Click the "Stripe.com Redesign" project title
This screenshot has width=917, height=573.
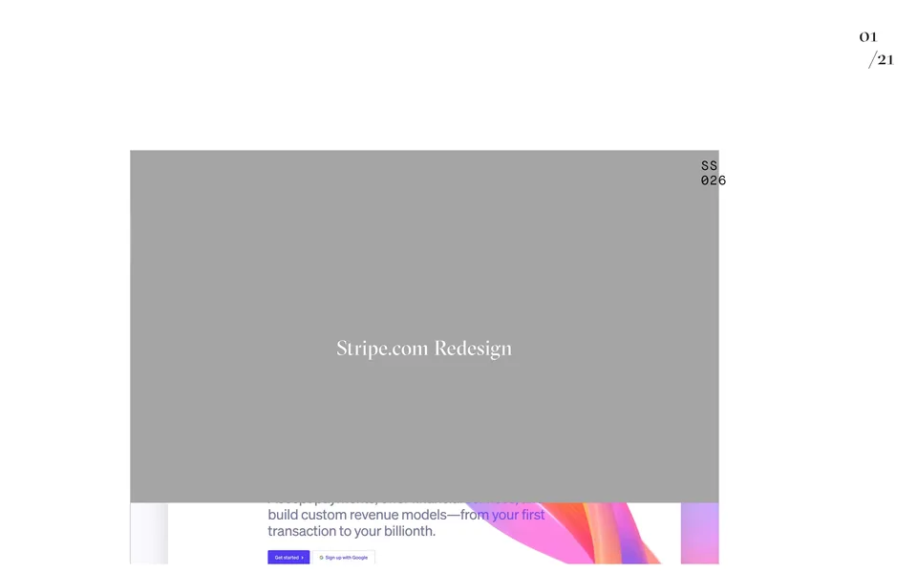[424, 349]
